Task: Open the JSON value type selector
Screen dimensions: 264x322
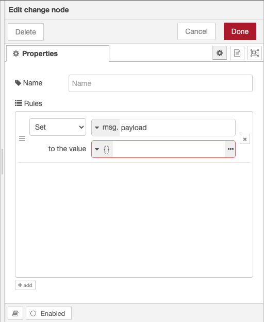Action: click(102, 149)
